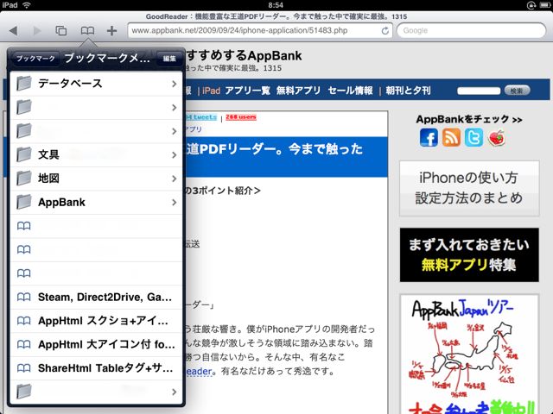Open the AppBank bookmark folder

coord(96,202)
